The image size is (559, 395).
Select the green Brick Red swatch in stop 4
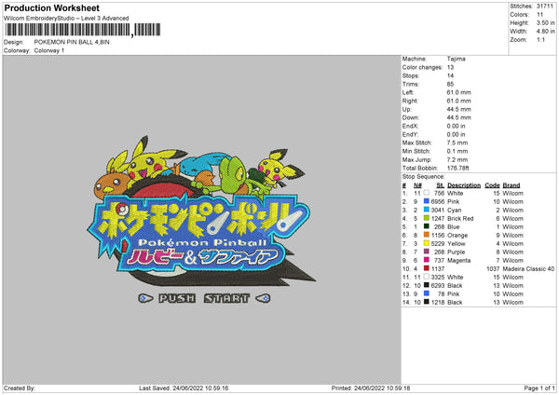(426, 218)
